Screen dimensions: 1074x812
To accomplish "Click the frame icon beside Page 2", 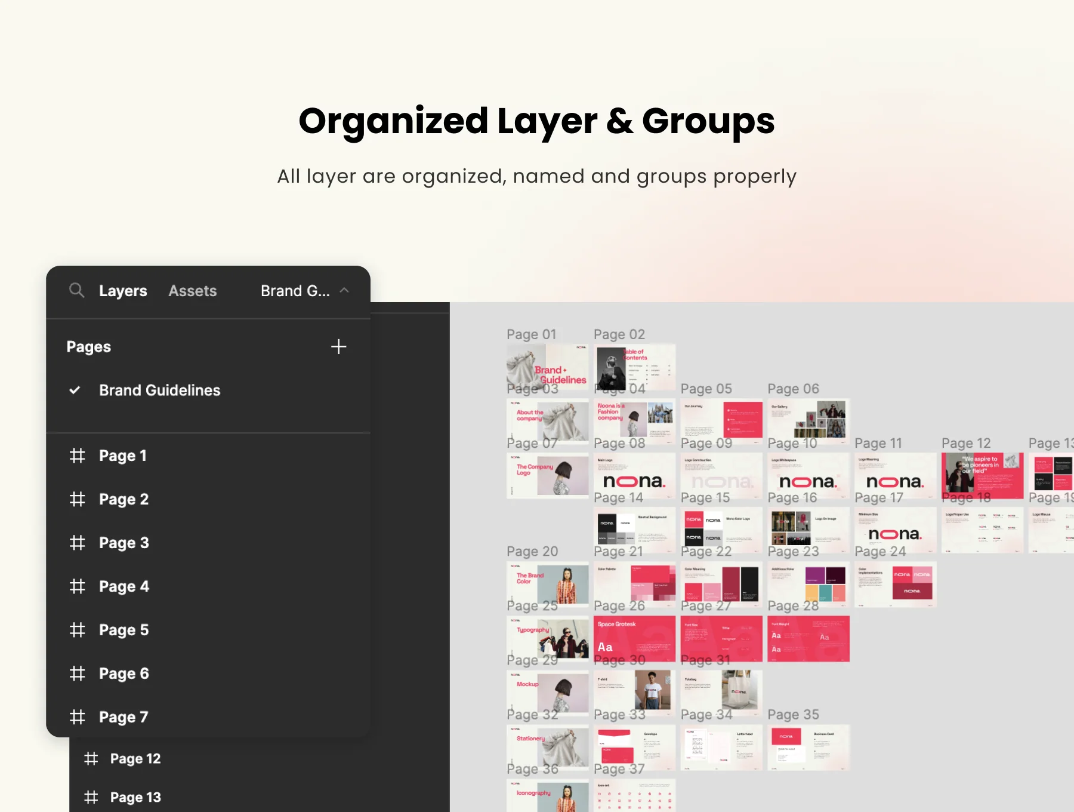I will click(x=78, y=499).
